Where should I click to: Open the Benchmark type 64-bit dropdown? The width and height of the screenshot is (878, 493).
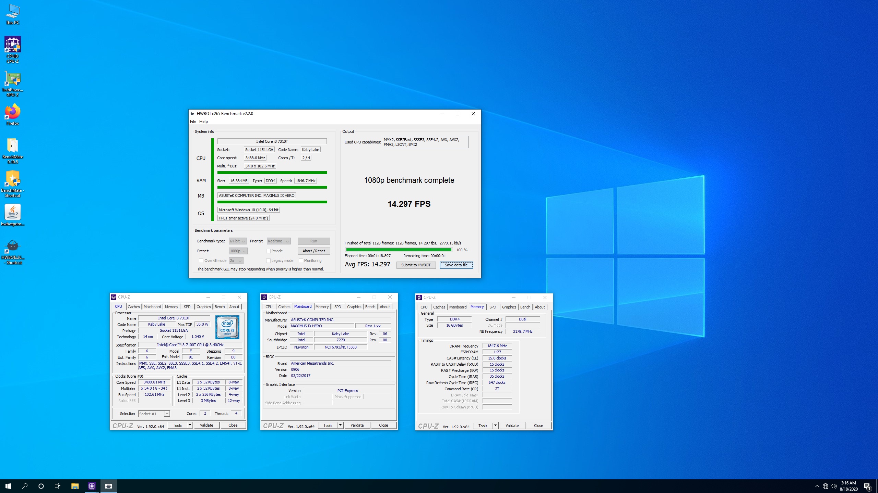[238, 241]
